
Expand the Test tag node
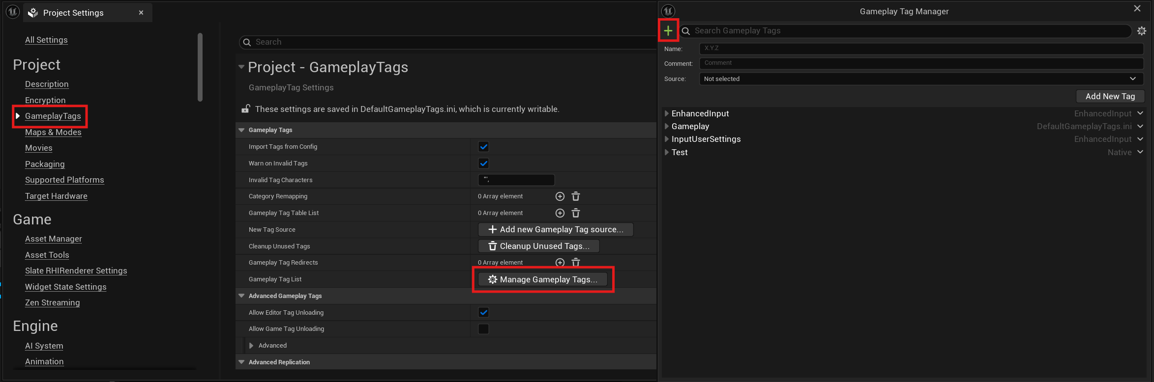click(x=667, y=152)
